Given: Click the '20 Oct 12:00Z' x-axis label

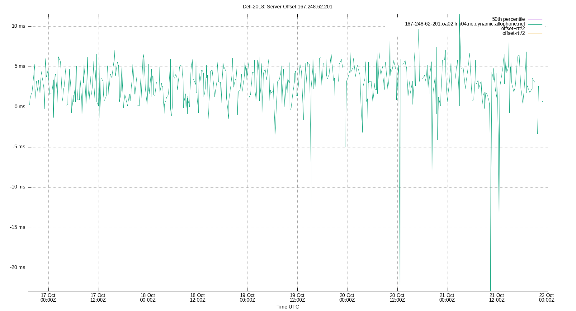Looking at the screenshot, I should coord(397,298).
